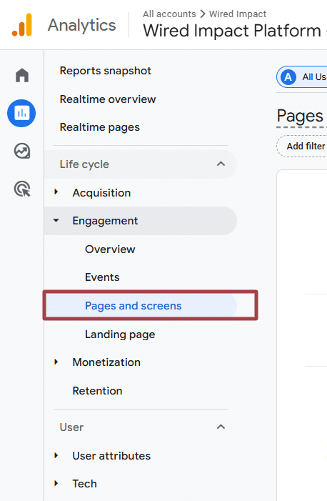327x501 pixels.
Task: Open the Home icon in sidebar
Action: (x=22, y=76)
